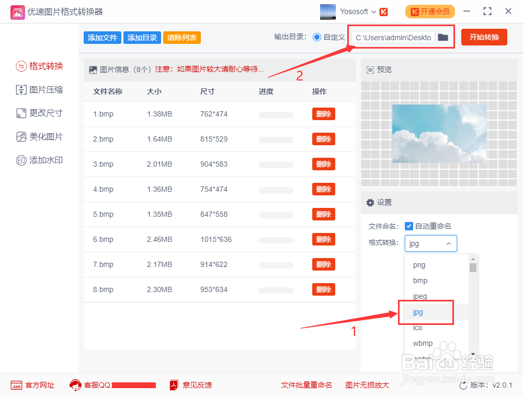Select the 1.bmp file name
The width and height of the screenshot is (523, 397).
click(103, 114)
